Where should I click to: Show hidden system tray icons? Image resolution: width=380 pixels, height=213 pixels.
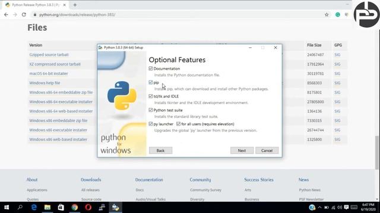pos(319,207)
